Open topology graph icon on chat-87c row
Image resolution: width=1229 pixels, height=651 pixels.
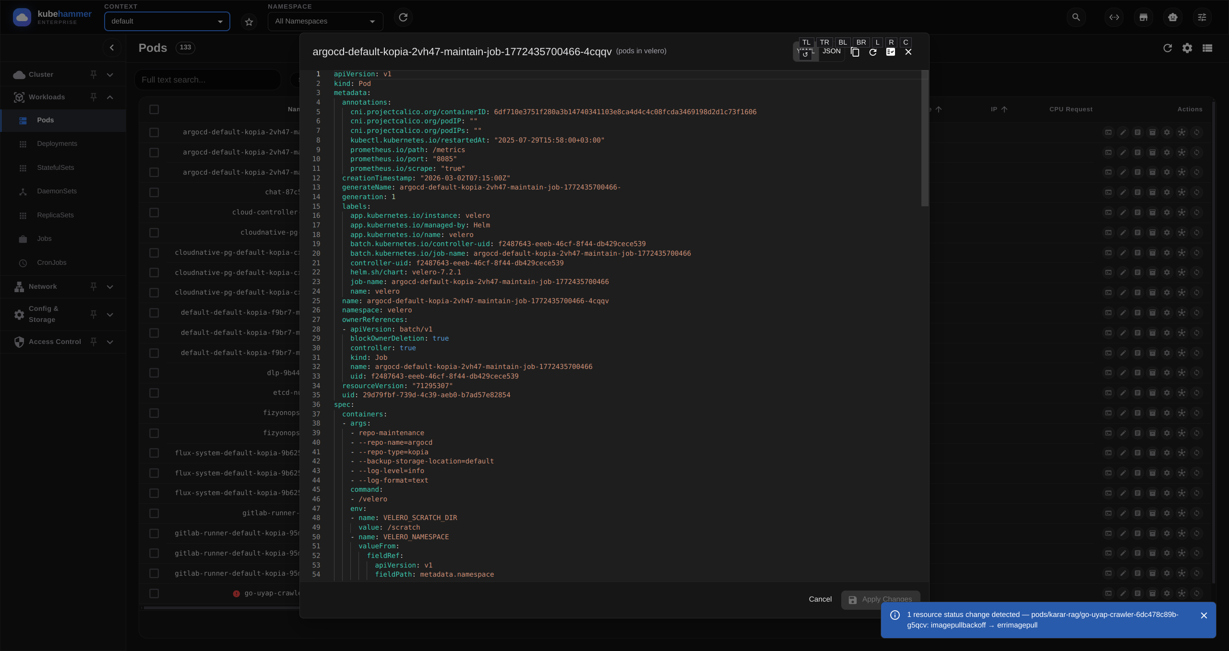(1181, 192)
